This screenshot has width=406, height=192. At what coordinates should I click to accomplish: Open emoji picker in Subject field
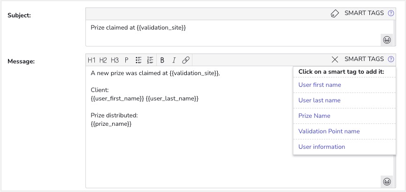click(x=387, y=40)
